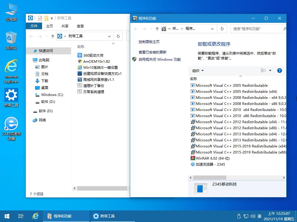Switch input language 英 indicator

pos(260,216)
